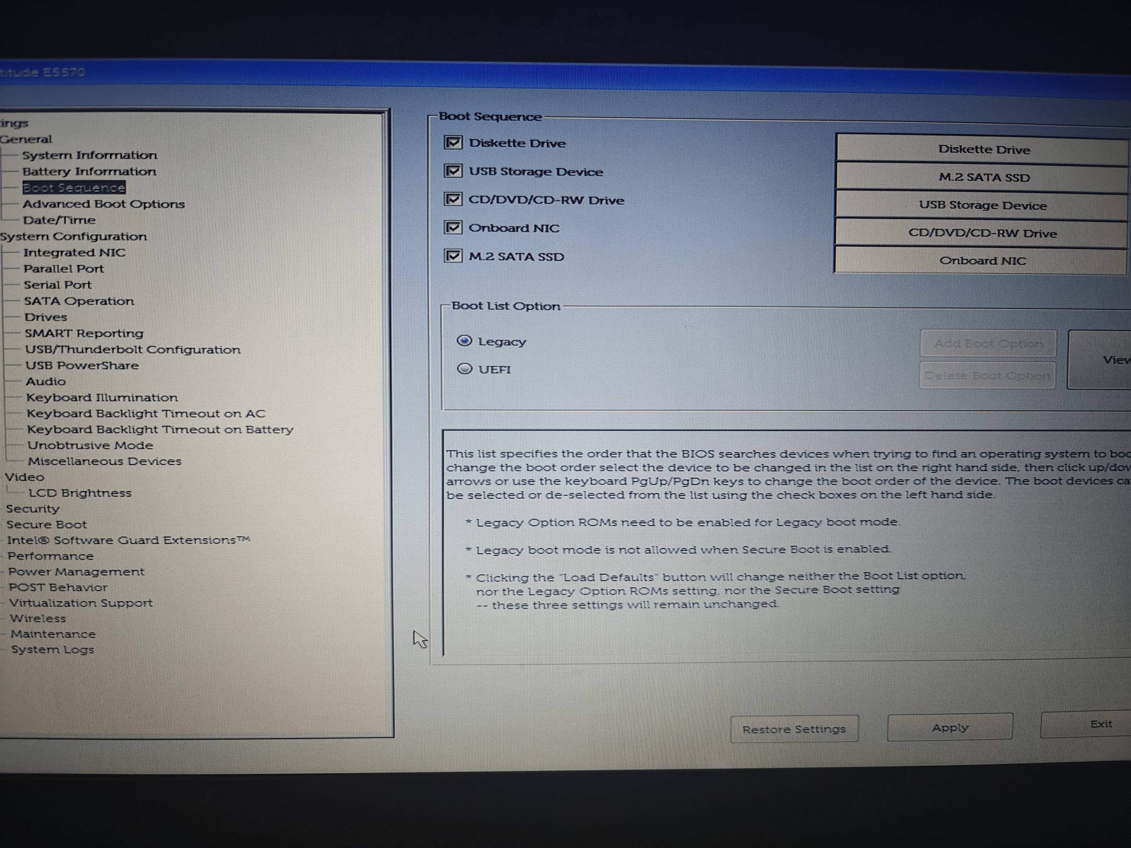Select USB/Thunderbolt Configuration item
1131x848 pixels.
[x=133, y=350]
